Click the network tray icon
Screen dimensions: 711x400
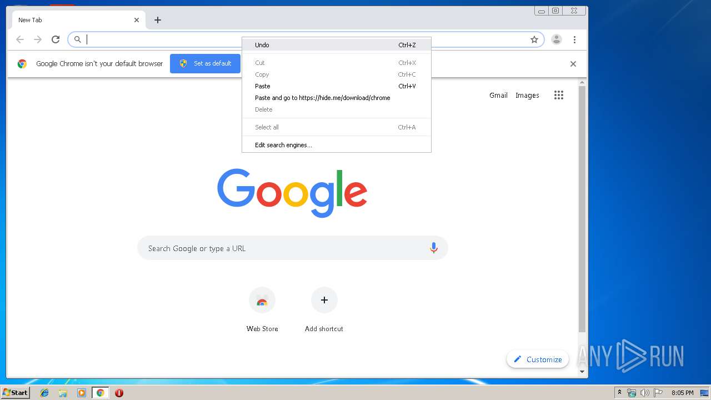[632, 393]
